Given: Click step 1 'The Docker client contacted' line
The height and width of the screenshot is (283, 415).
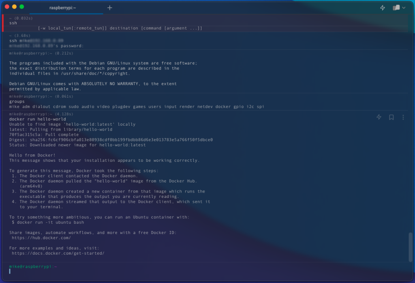Looking at the screenshot, I should click(75, 176).
